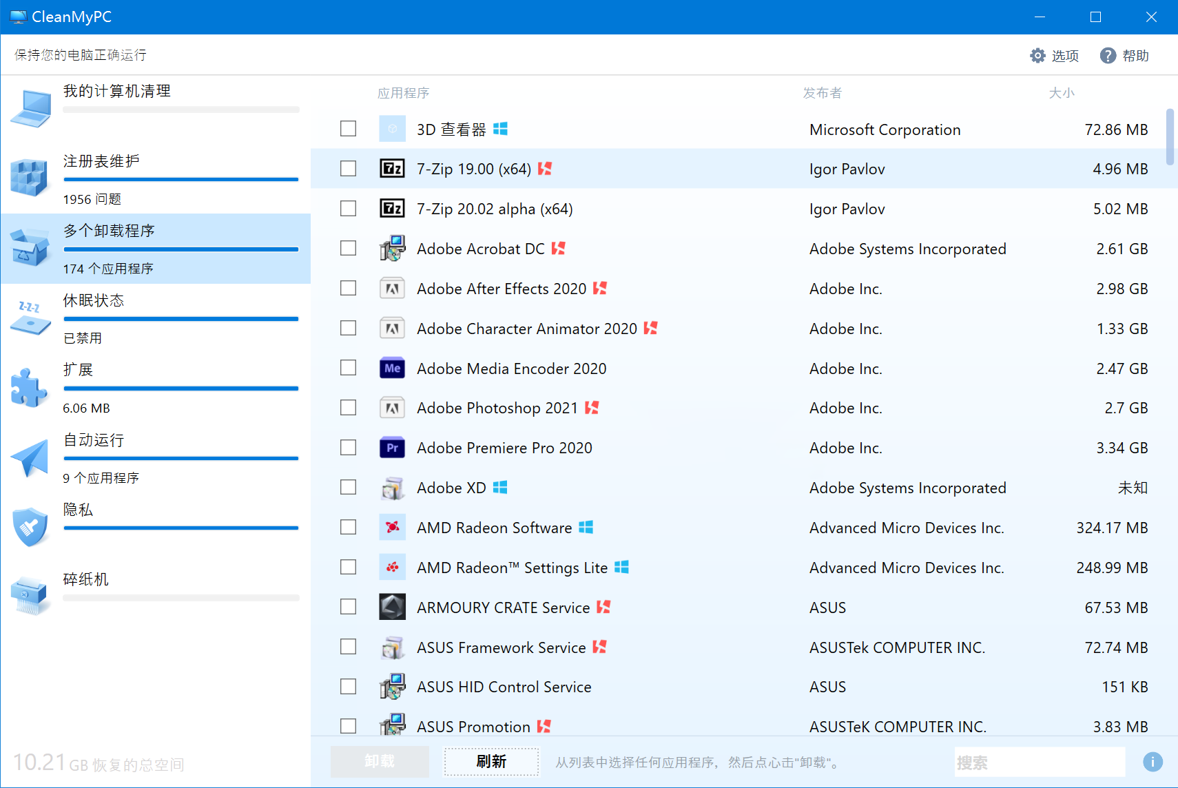
Task: Click the 自动运行 progress bar
Action: 181,458
